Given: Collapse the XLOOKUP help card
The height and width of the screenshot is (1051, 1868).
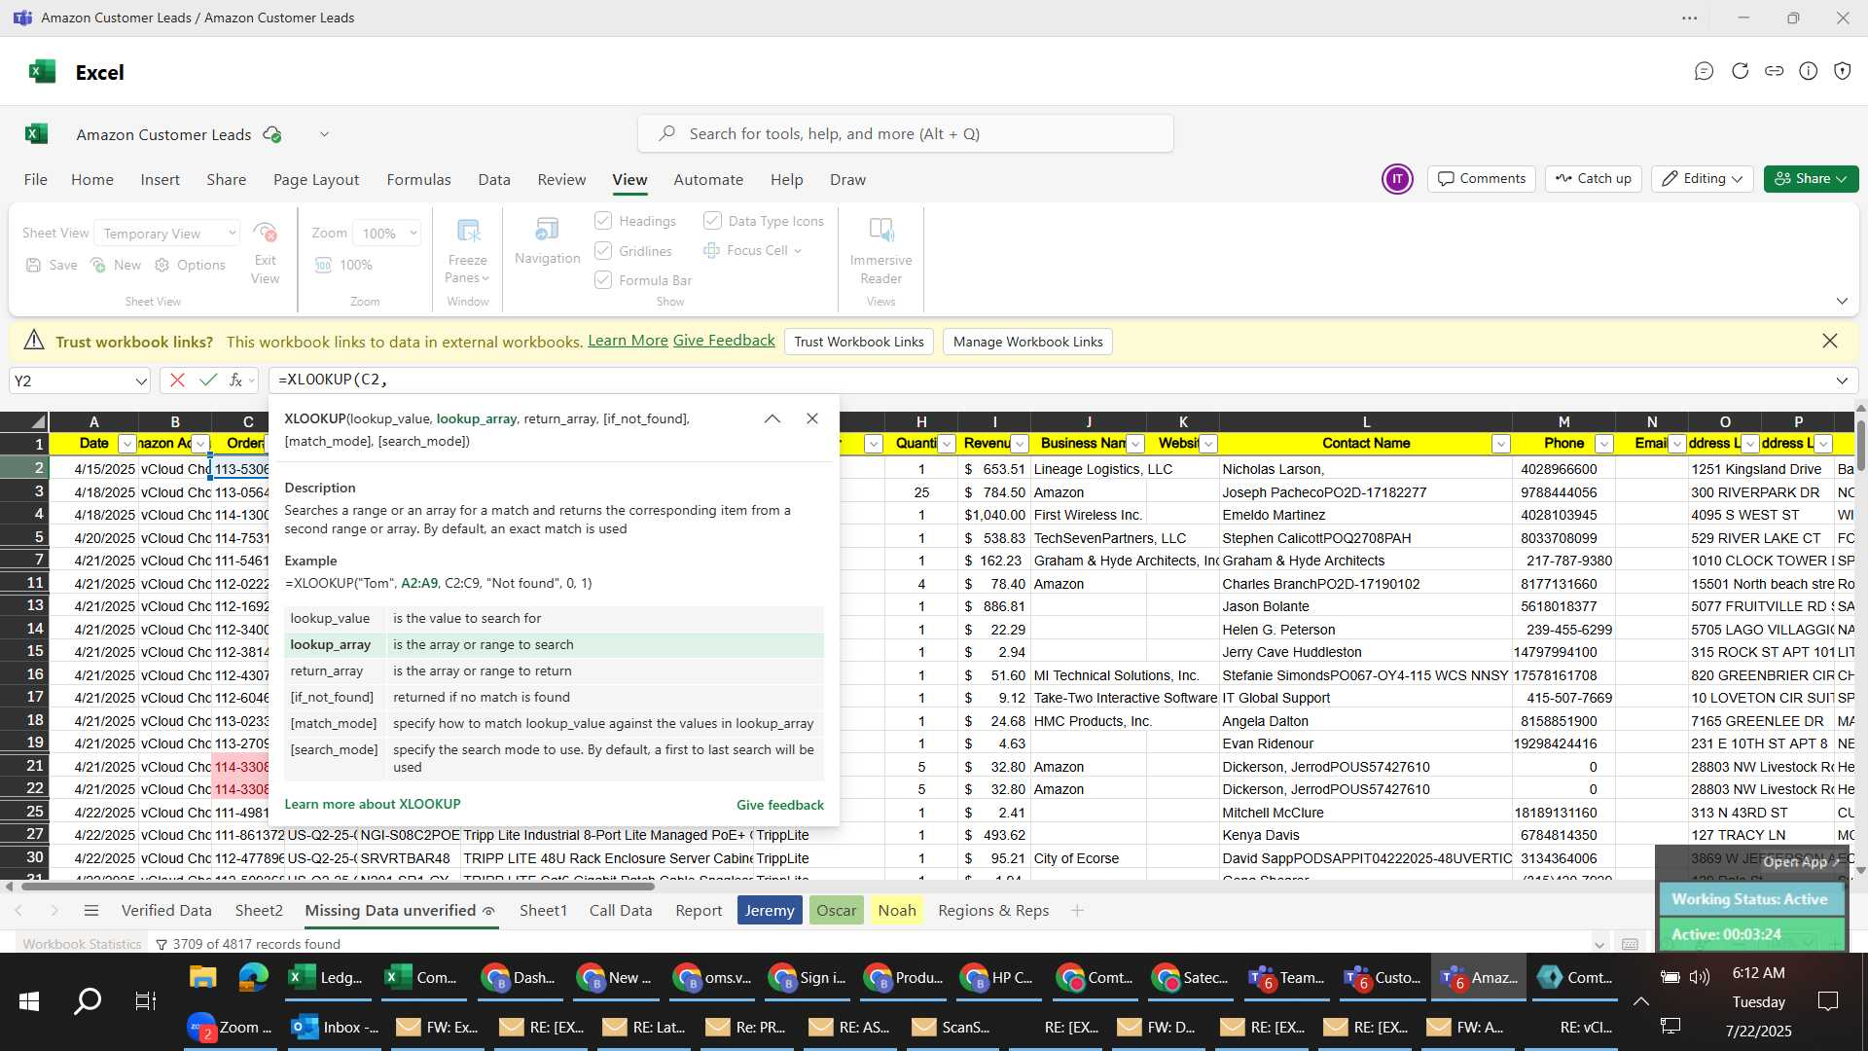Looking at the screenshot, I should point(772,418).
